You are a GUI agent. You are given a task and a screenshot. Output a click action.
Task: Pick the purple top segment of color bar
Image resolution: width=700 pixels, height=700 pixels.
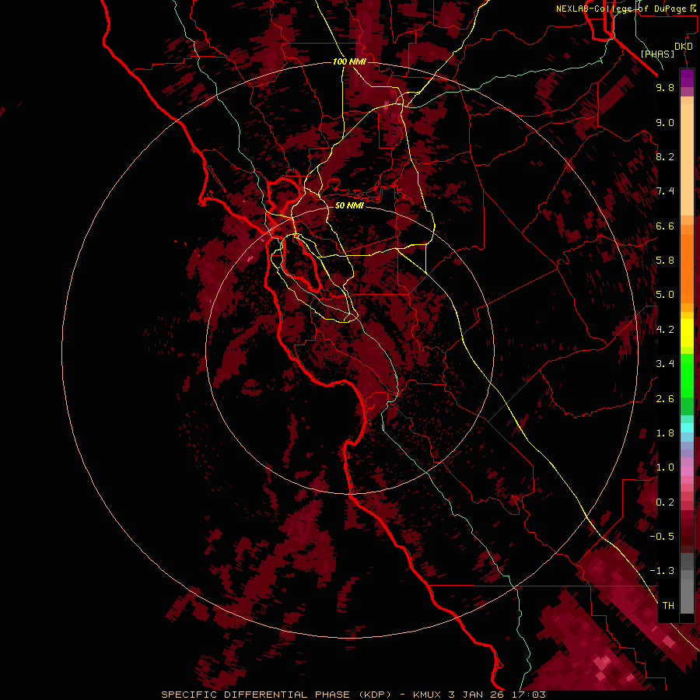tap(687, 78)
